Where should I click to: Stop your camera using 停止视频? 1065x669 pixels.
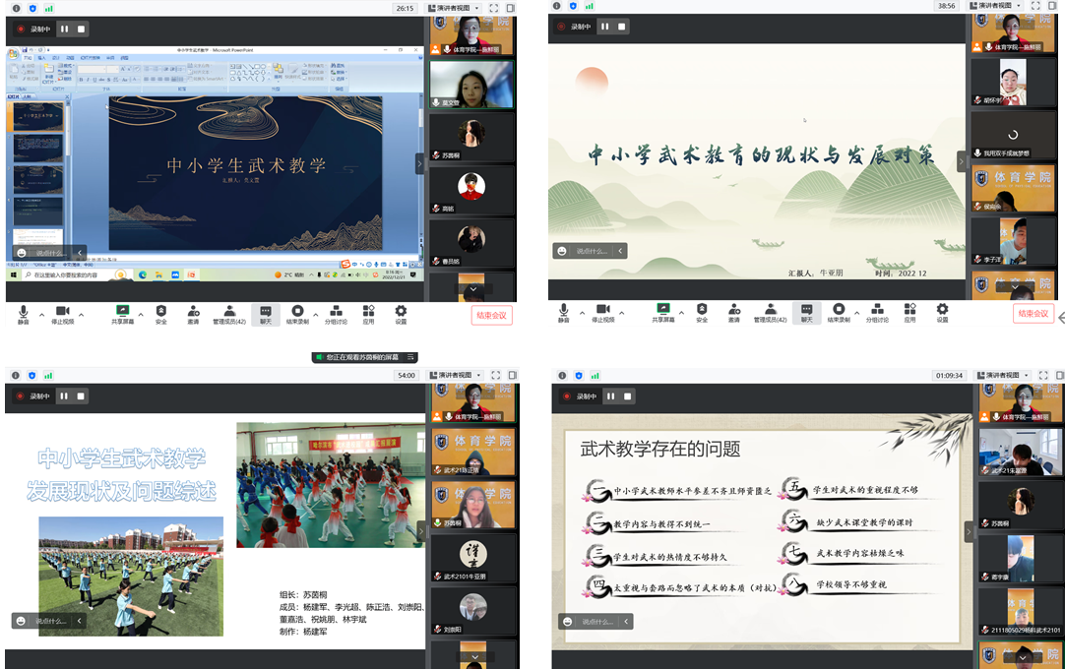tap(63, 310)
